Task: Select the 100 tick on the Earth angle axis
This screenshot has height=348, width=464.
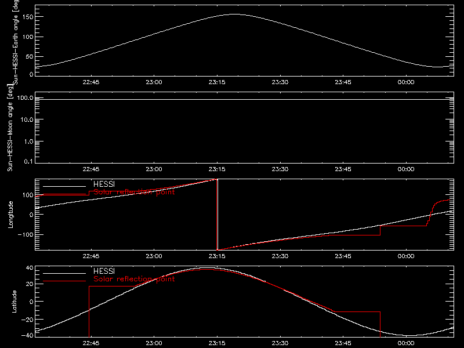Action: tap(28, 37)
